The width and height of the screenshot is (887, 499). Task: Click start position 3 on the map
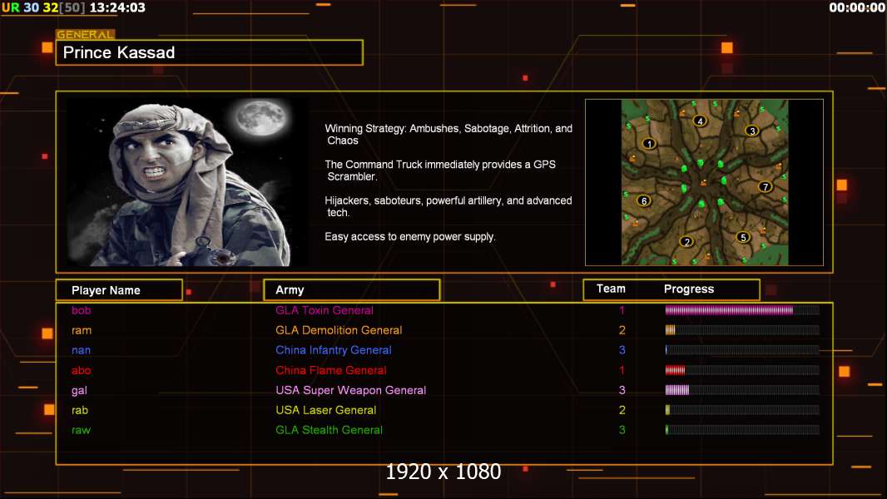(x=752, y=131)
